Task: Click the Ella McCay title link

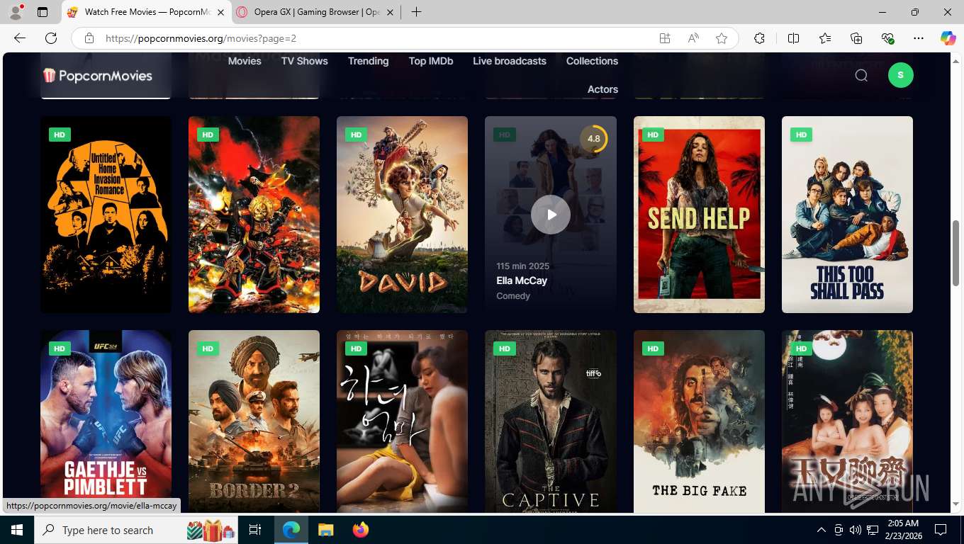Action: (x=522, y=280)
